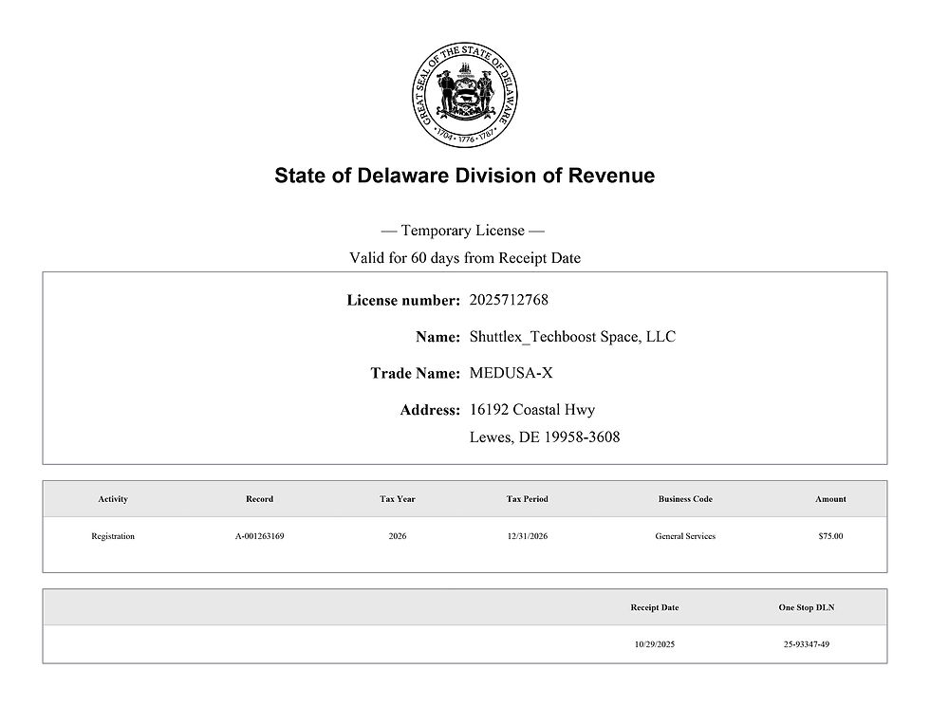
Task: Click the 'Address:' label
Action: tap(430, 410)
